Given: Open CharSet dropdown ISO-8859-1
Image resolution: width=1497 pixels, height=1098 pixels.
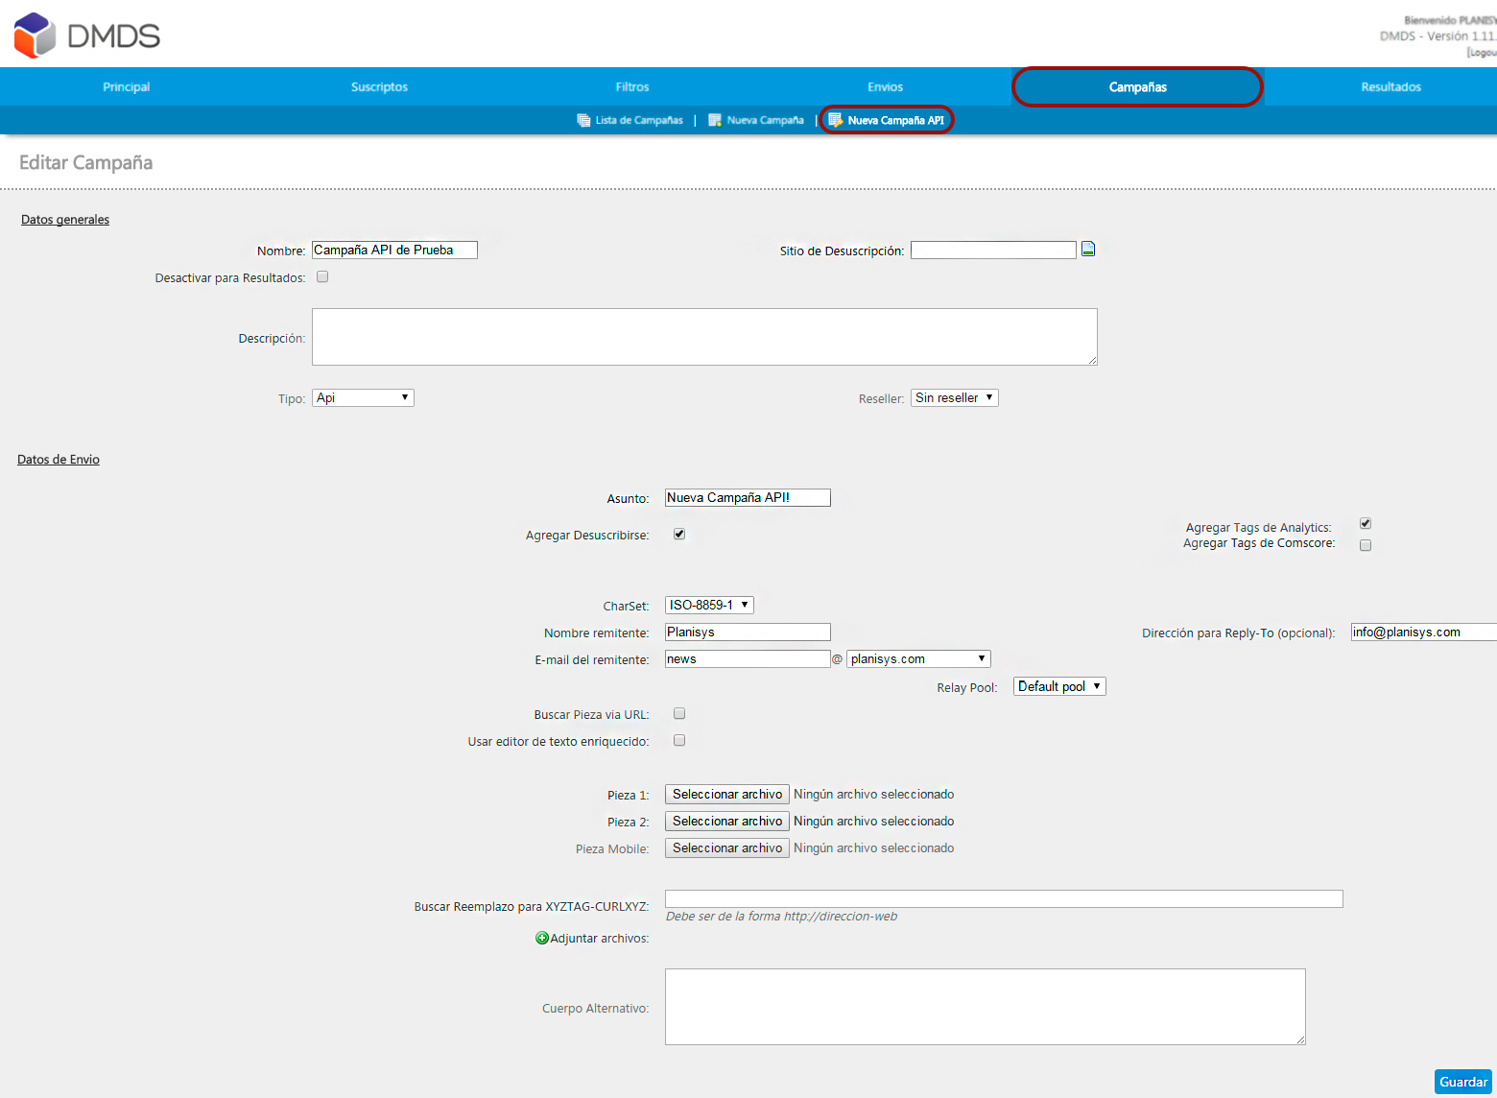Looking at the screenshot, I should pyautogui.click(x=709, y=605).
